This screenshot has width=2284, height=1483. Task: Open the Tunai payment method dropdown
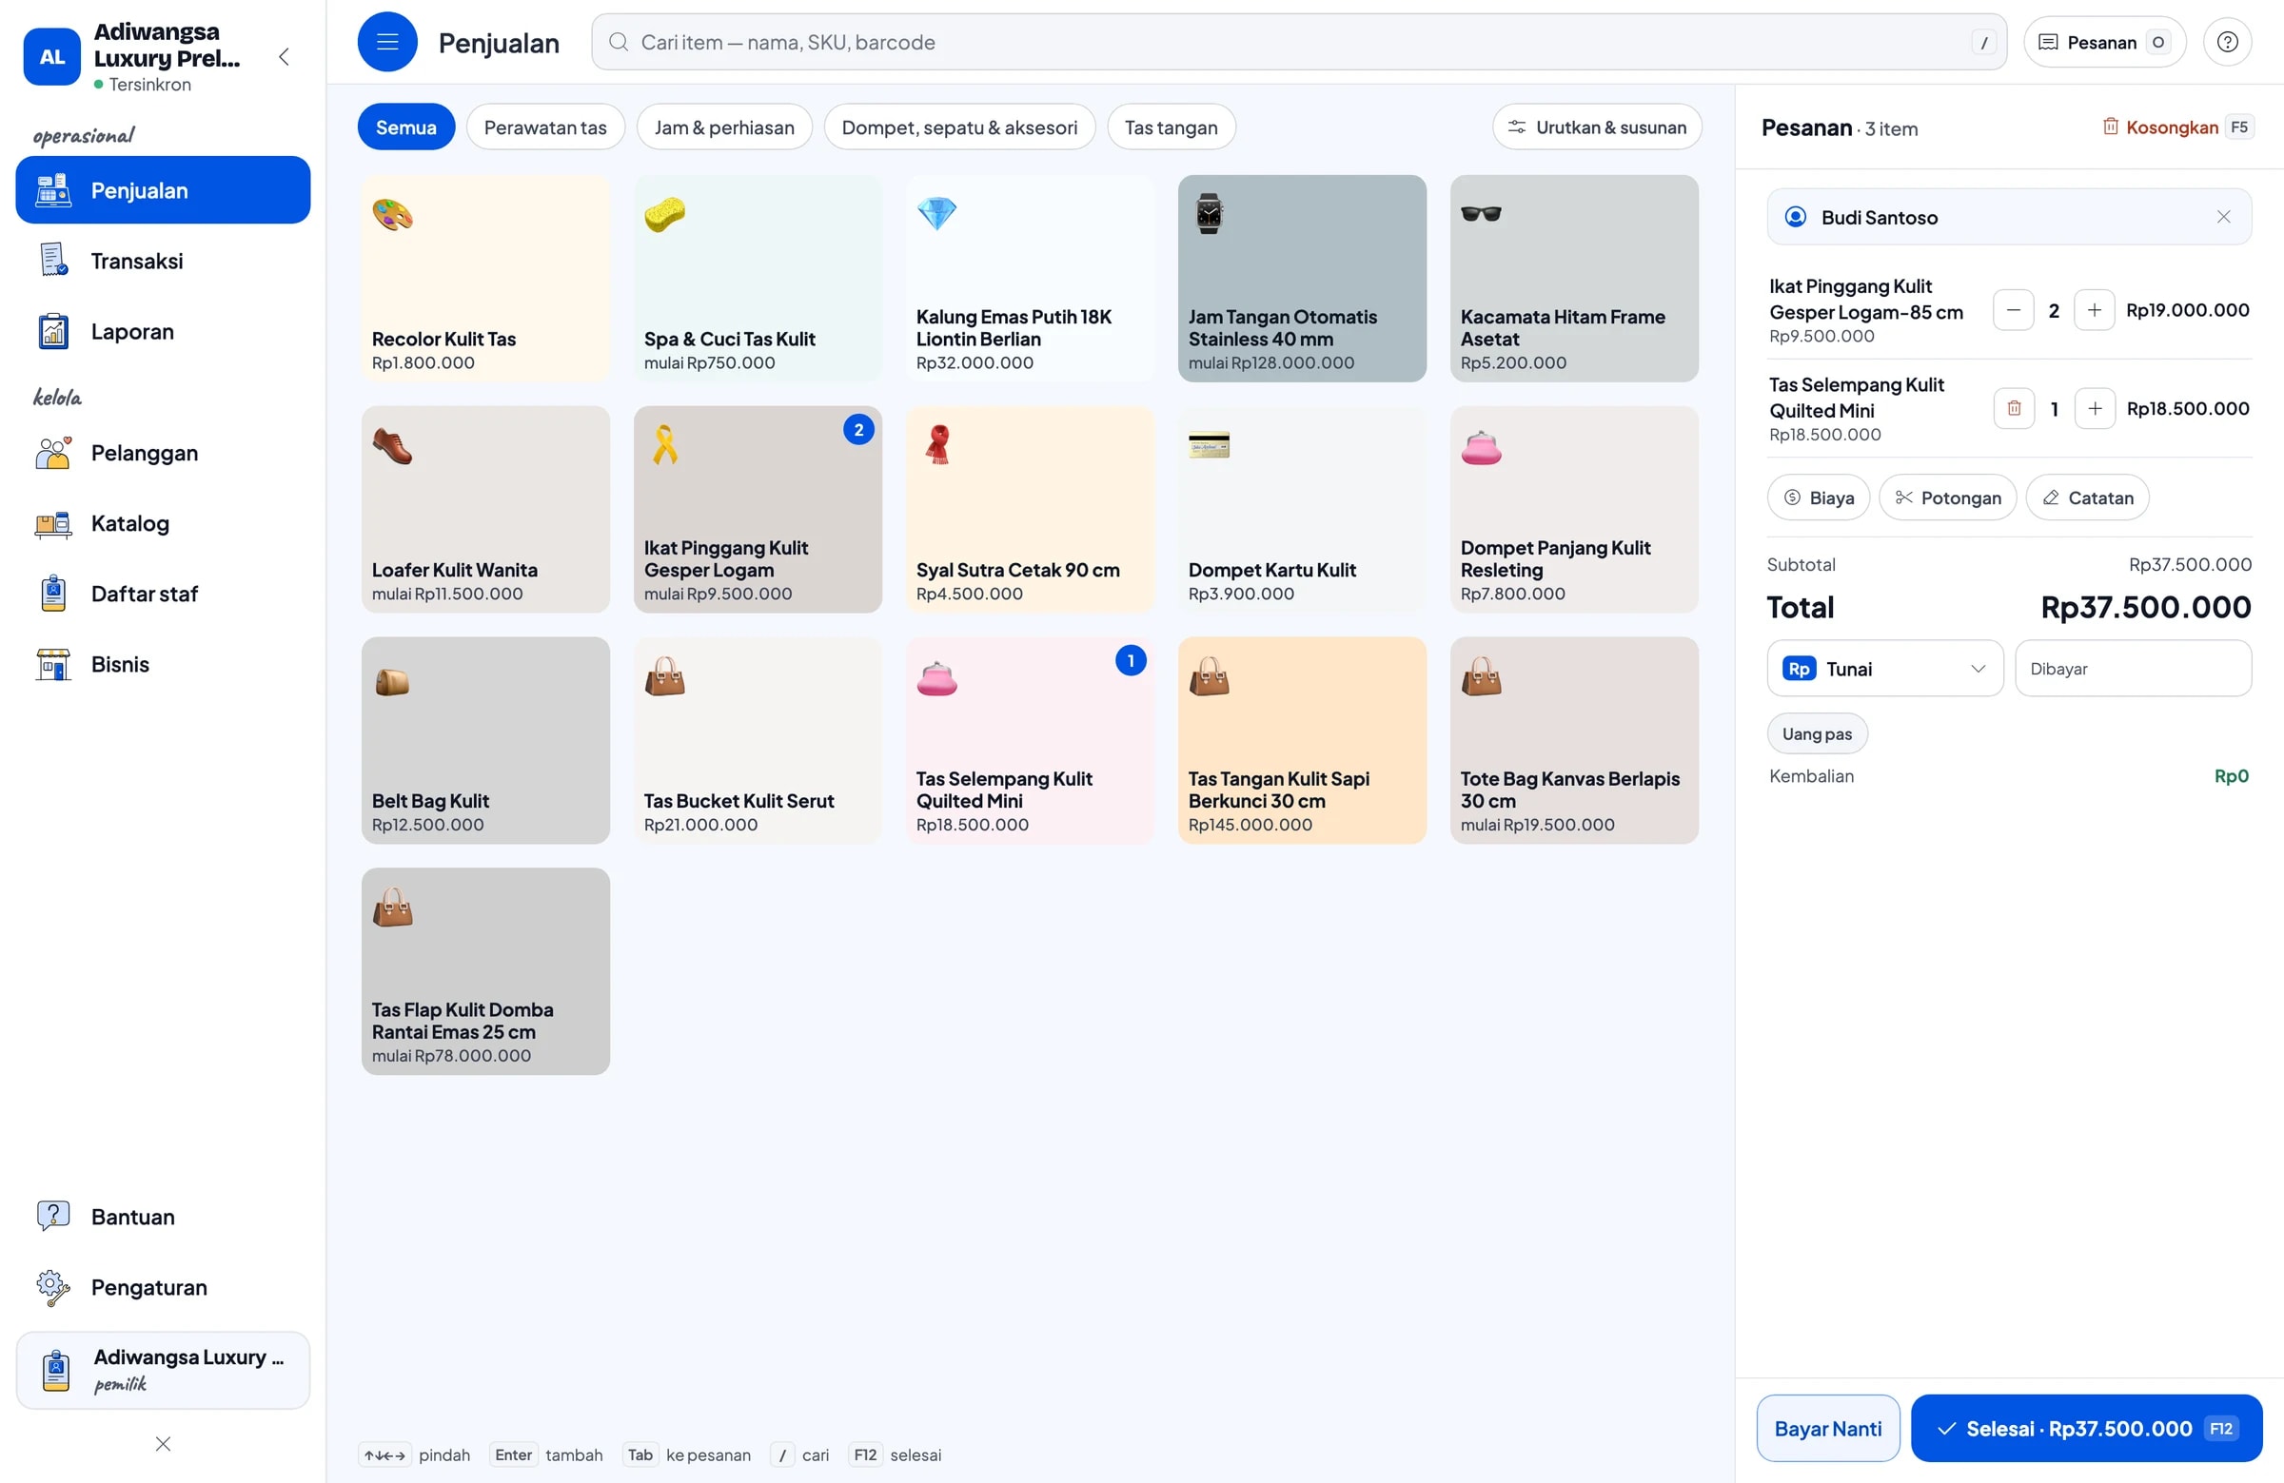(x=1885, y=669)
